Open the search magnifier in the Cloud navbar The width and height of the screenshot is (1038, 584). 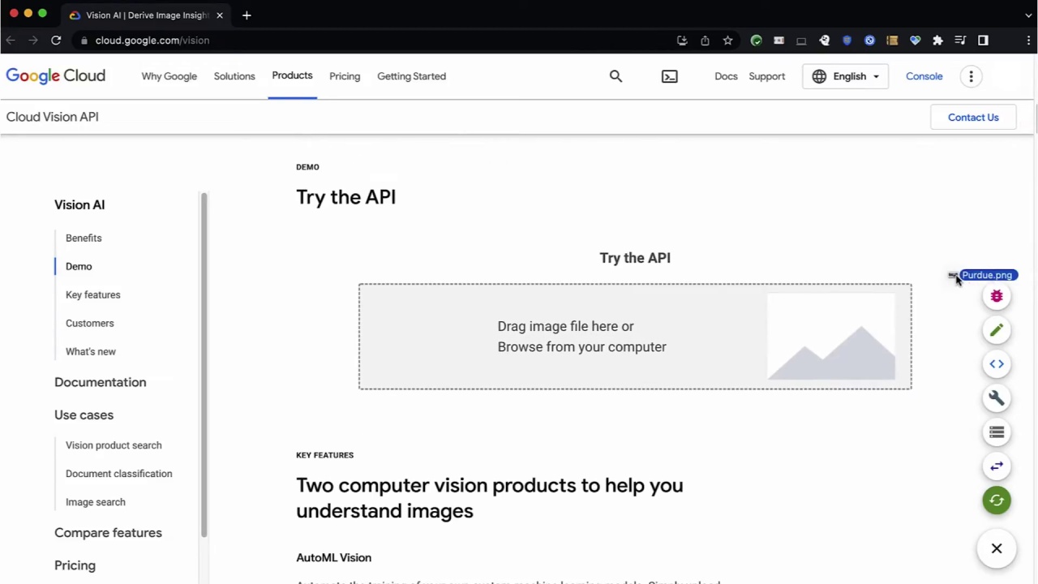(x=616, y=75)
